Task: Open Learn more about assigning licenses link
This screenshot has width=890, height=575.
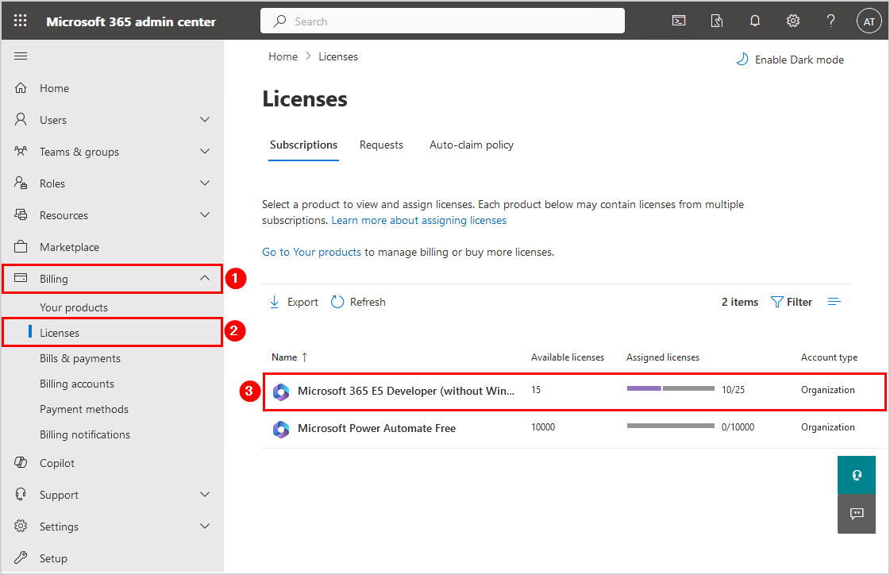Action: point(419,220)
